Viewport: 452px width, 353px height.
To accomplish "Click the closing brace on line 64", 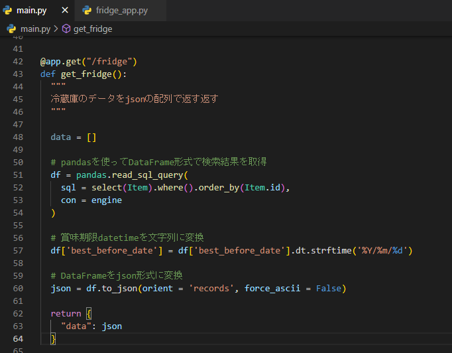I will pos(53,338).
